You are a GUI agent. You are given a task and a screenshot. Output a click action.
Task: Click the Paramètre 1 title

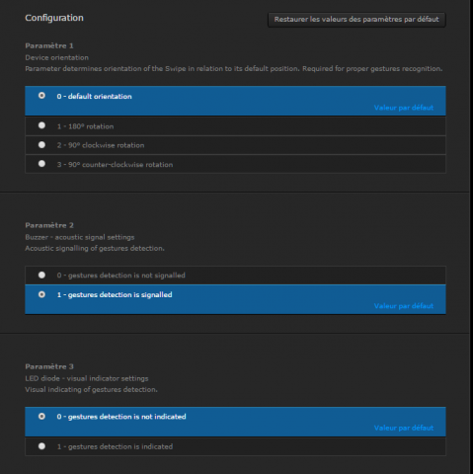49,45
